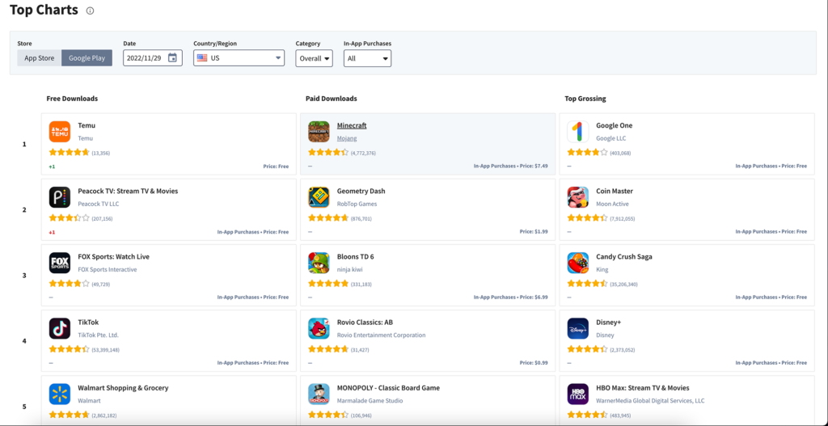Viewport: 828px width, 426px height.
Task: Open the Coin Master app title
Action: 615,192
